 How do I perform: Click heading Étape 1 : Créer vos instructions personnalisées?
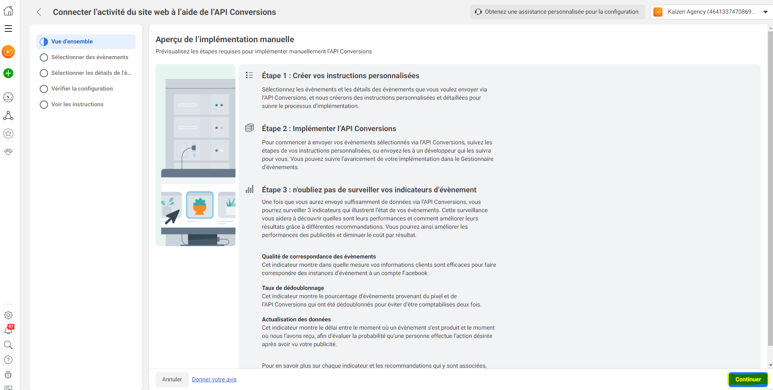[341, 76]
